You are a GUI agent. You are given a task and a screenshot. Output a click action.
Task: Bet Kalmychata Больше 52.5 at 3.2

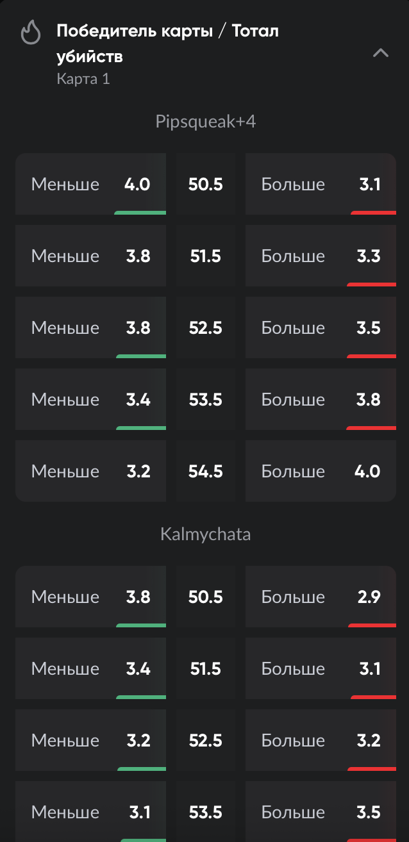pyautogui.click(x=321, y=741)
